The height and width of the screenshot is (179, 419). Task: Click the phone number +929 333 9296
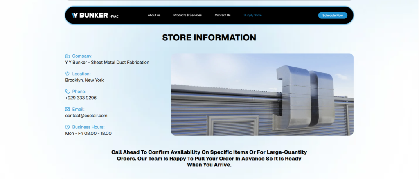pos(81,98)
